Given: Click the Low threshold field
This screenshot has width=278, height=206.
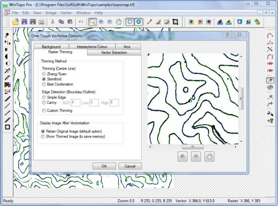Looking at the screenshot, I should [94, 103].
